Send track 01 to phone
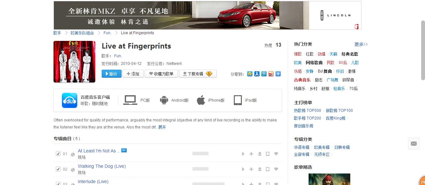 [268, 154]
